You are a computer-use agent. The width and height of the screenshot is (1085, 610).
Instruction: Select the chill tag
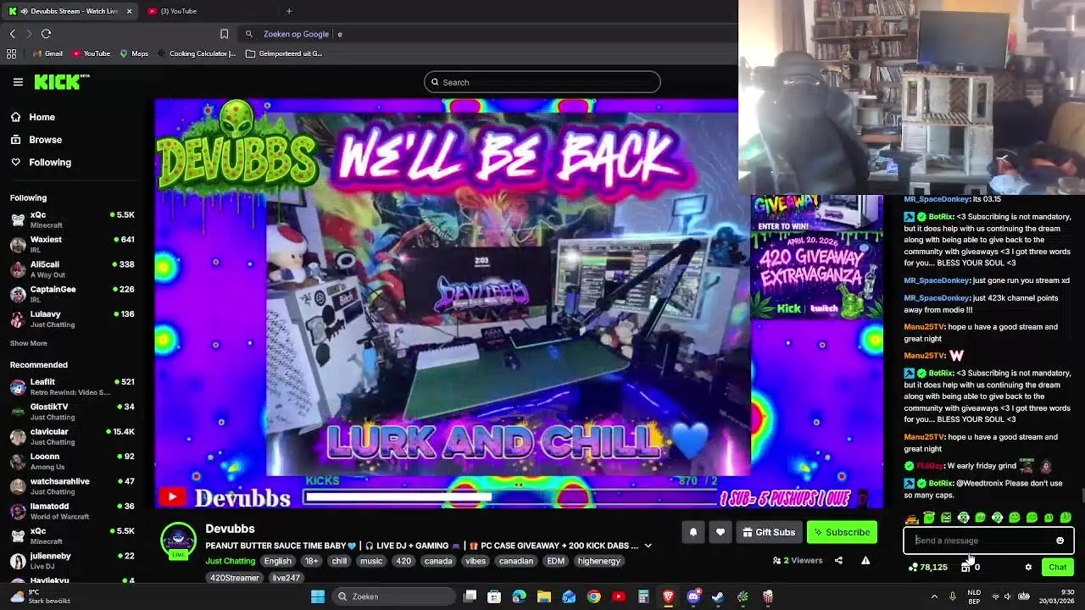339,561
